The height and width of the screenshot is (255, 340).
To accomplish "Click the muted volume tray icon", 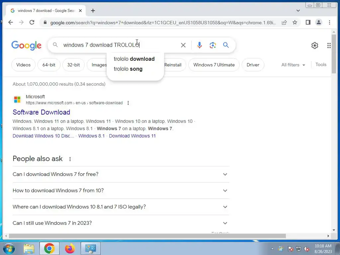I will 306,249.
